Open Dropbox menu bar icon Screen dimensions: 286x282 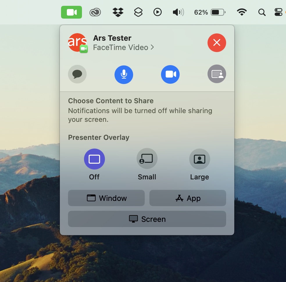(118, 12)
